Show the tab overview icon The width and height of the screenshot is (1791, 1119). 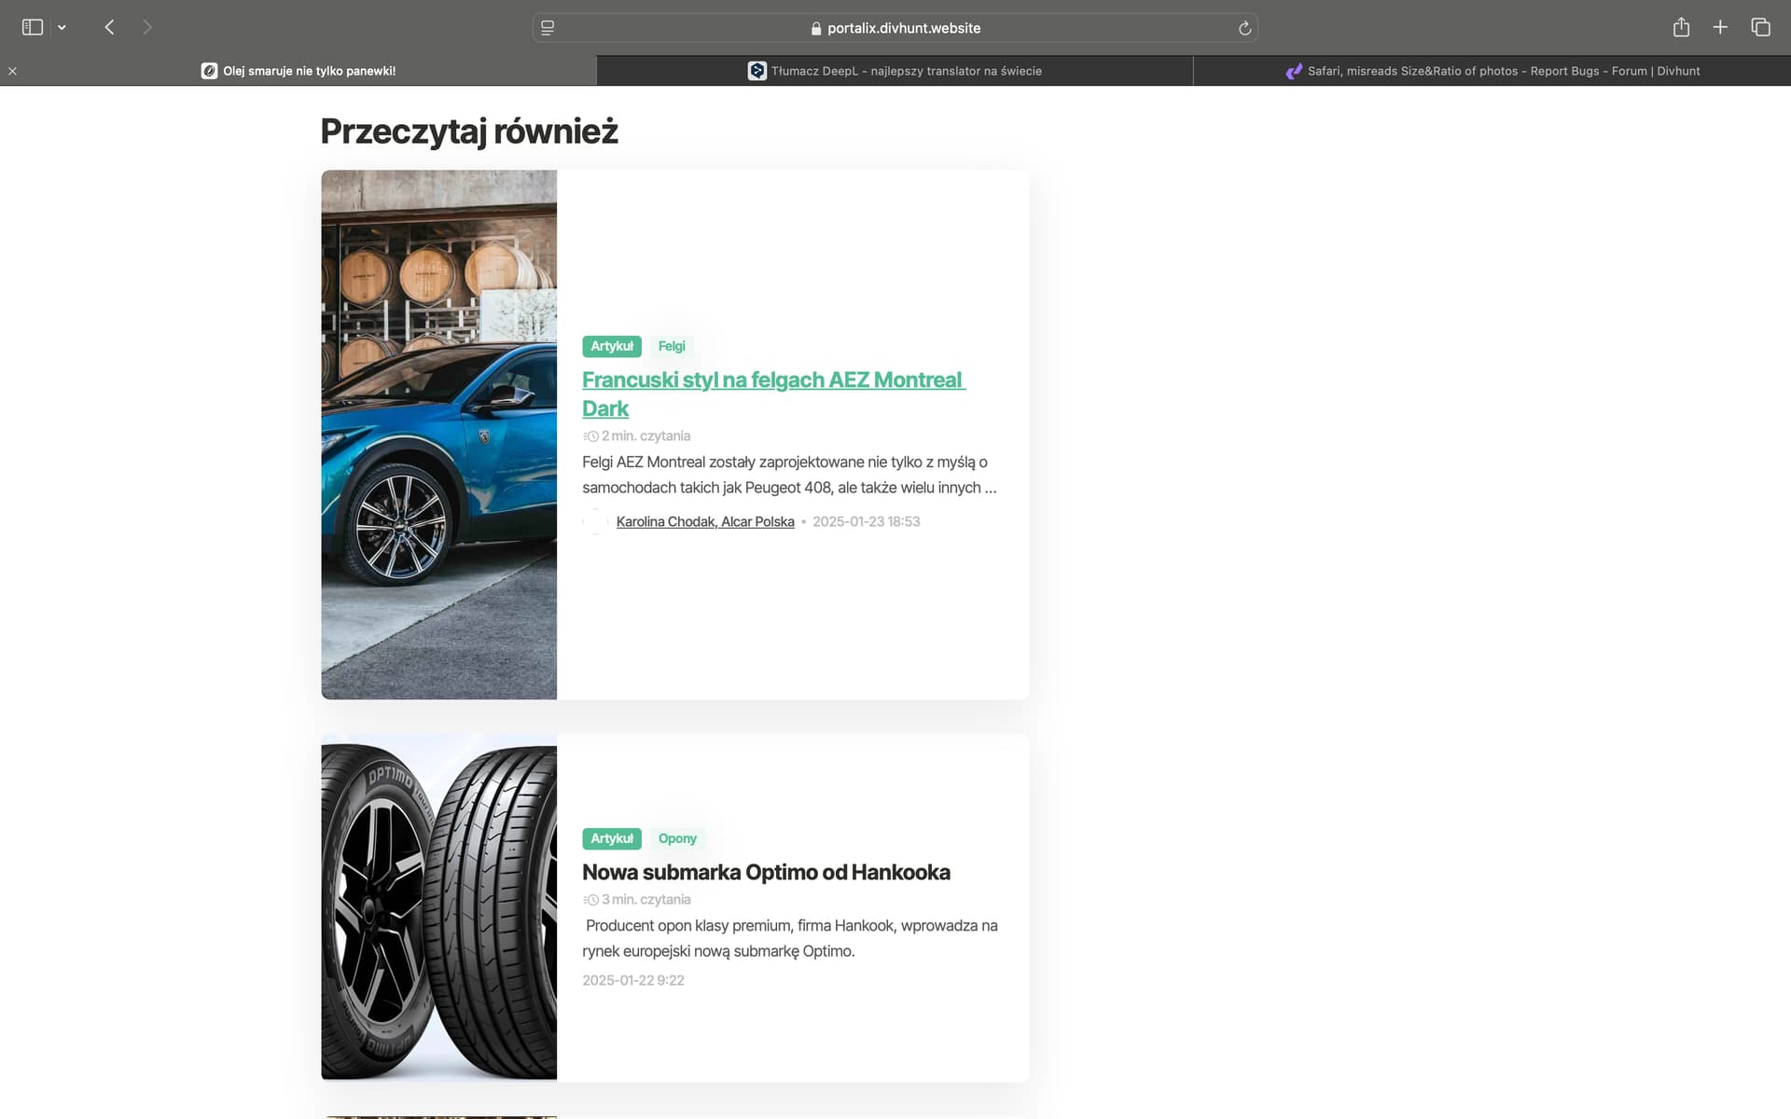click(1760, 27)
